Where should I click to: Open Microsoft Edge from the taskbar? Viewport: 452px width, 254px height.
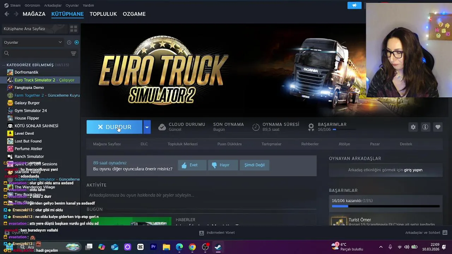(x=179, y=247)
